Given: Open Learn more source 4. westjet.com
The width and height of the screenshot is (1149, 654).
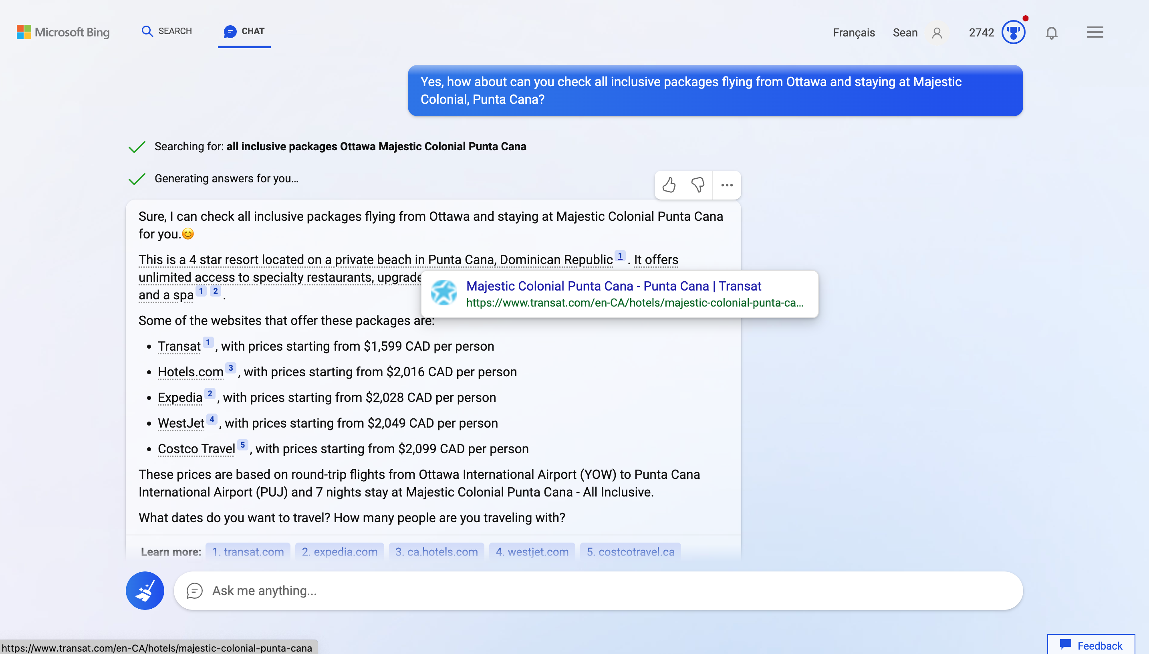Looking at the screenshot, I should (532, 551).
